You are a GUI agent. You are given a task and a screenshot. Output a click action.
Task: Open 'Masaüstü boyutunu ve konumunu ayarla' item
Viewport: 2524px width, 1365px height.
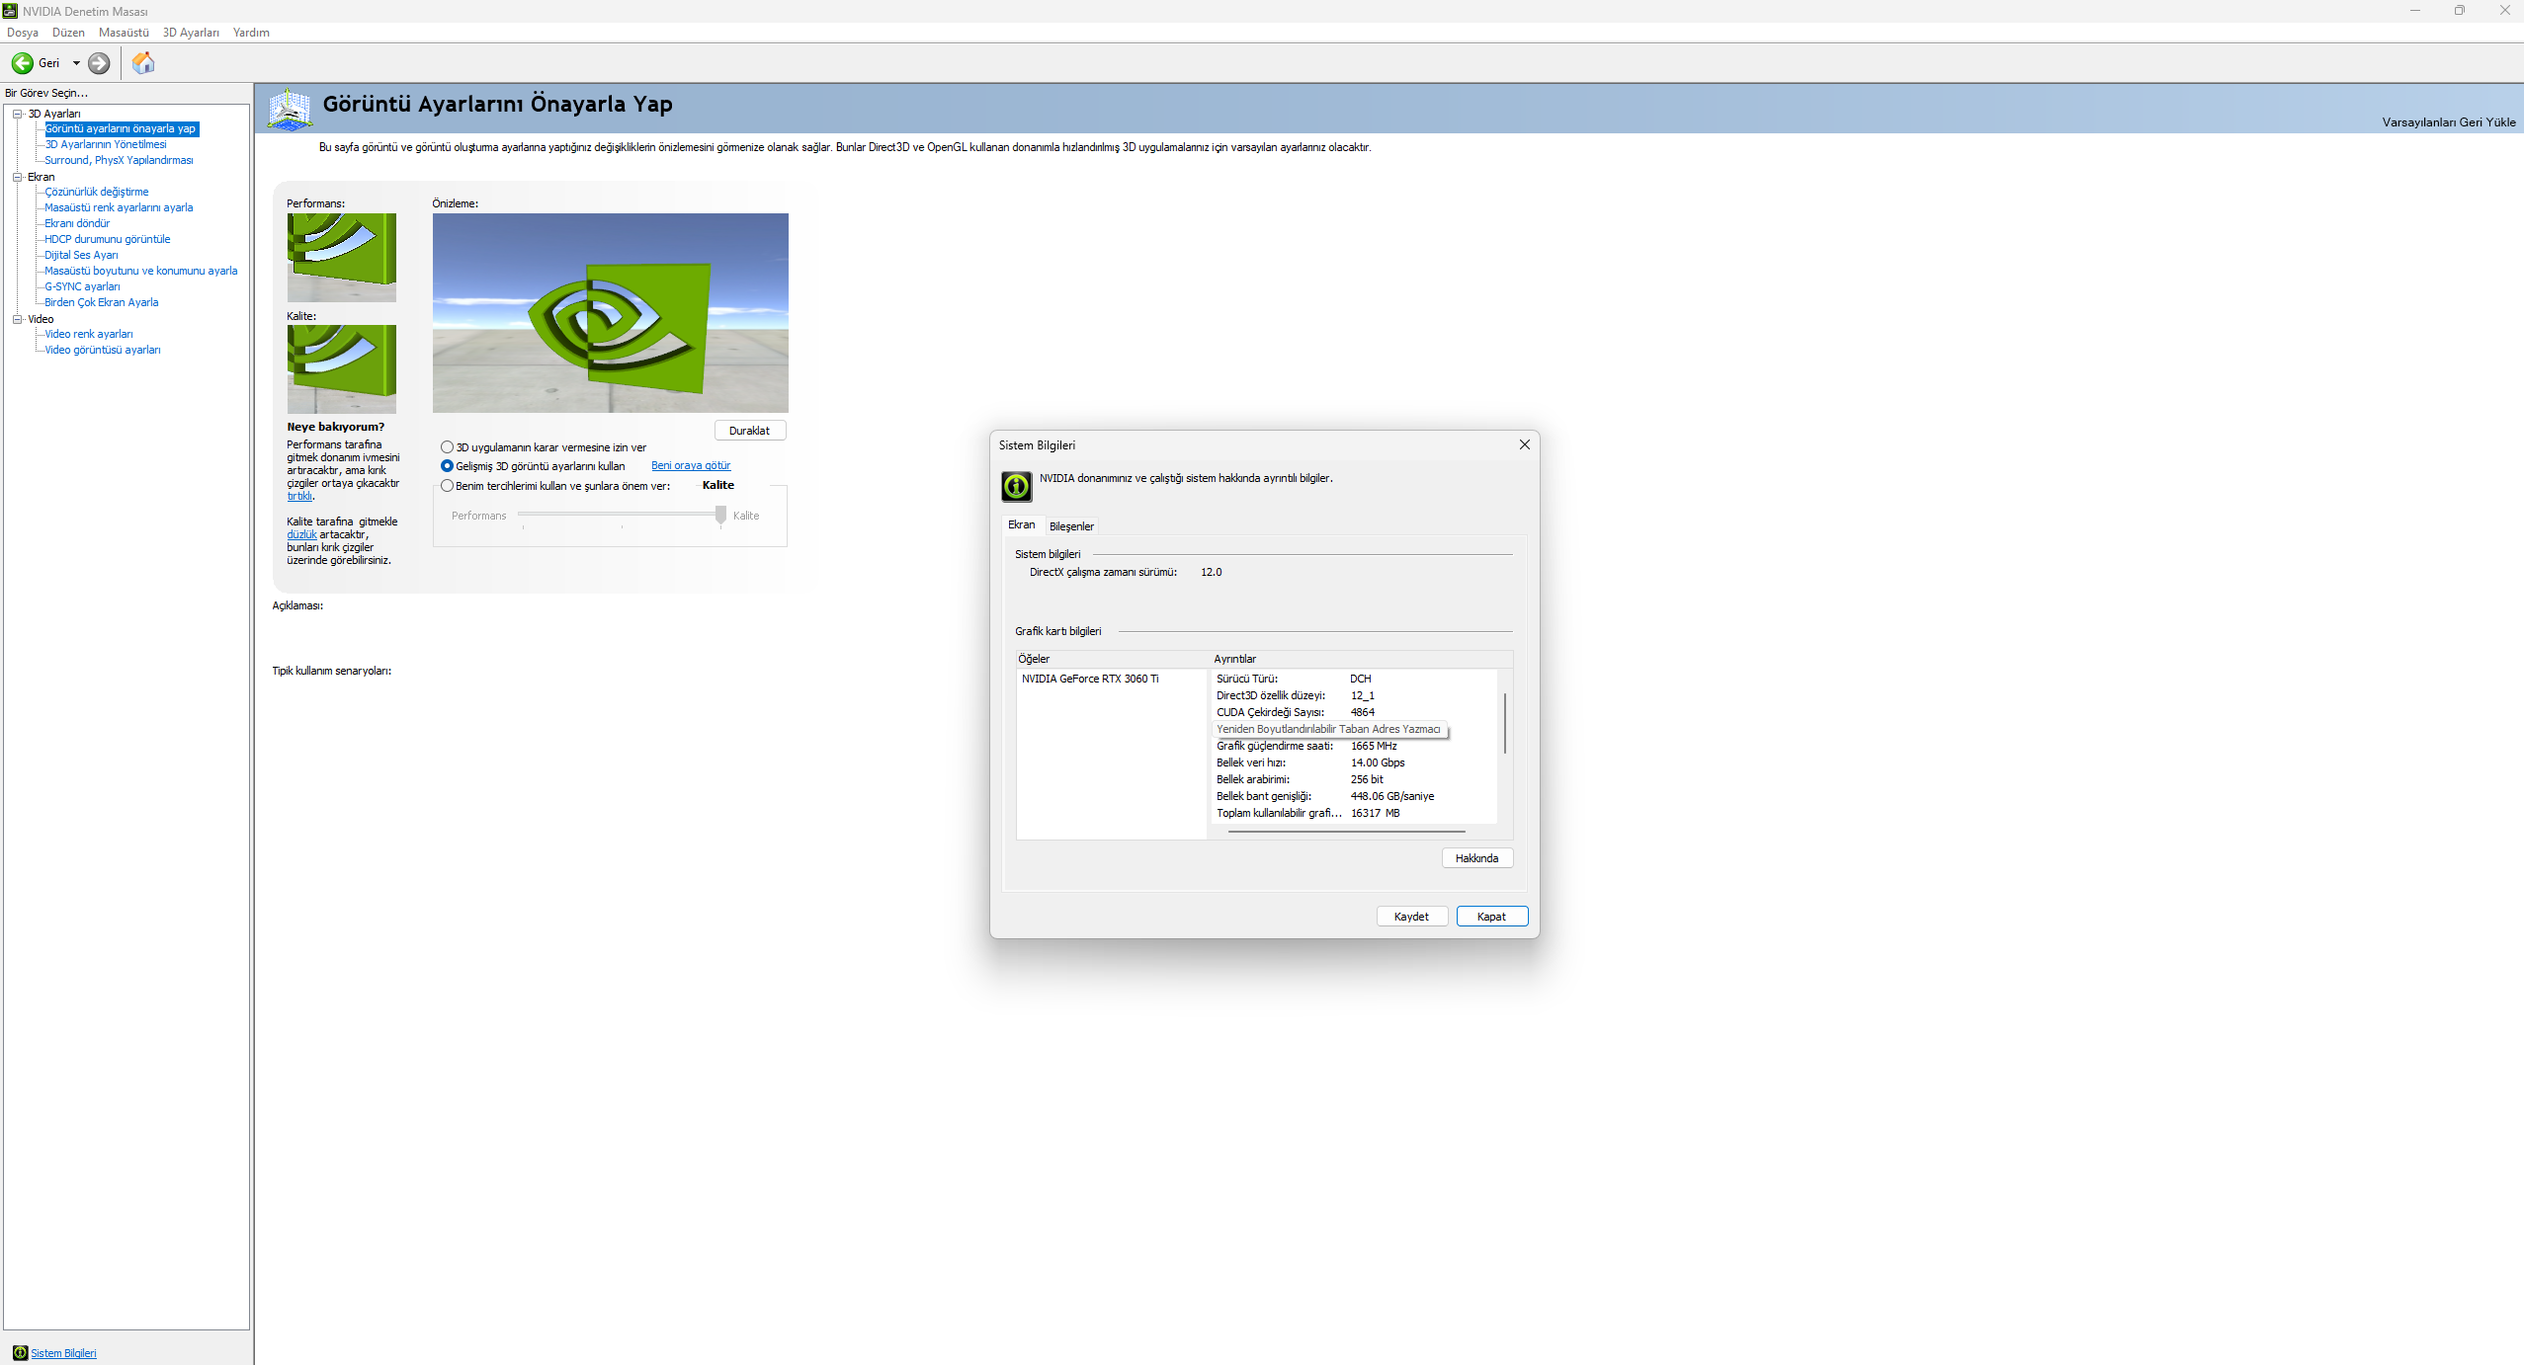141,271
